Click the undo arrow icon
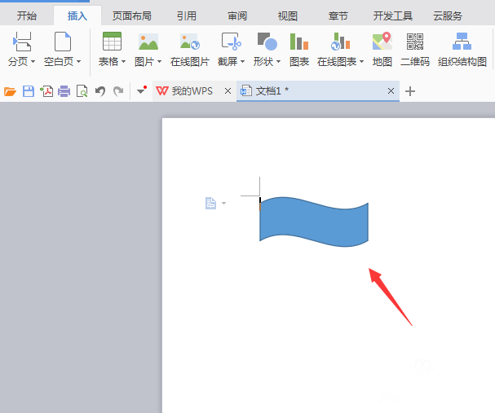495x413 pixels. coord(100,91)
